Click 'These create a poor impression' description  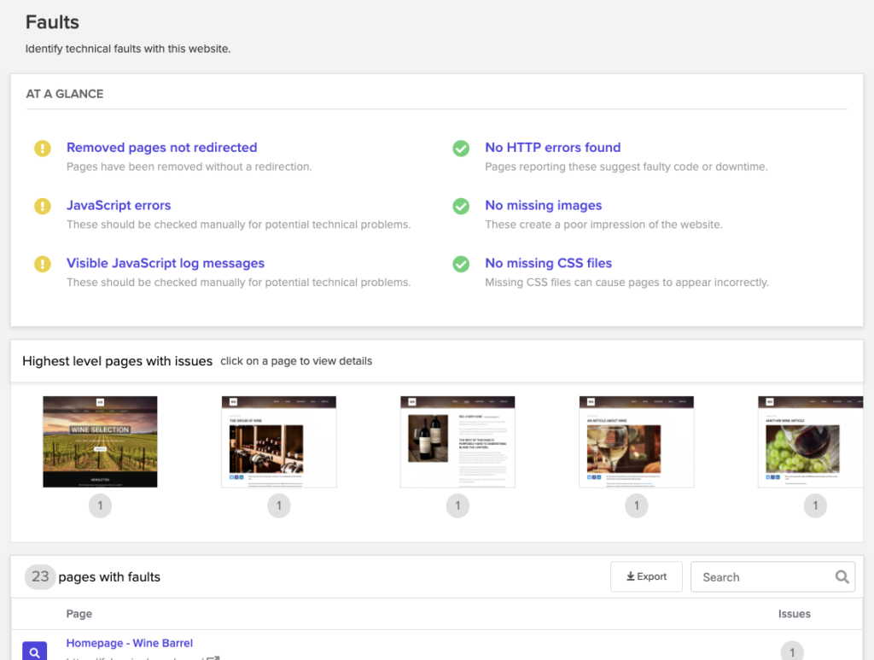(x=603, y=224)
